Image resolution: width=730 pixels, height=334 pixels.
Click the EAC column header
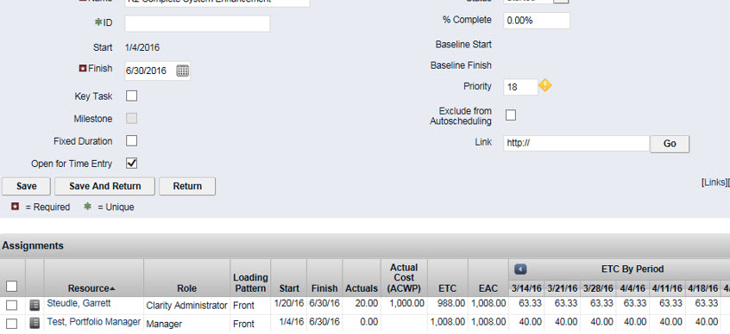[488, 288]
